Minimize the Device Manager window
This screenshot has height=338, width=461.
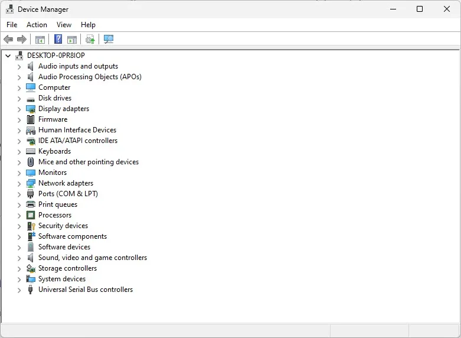coord(393,9)
